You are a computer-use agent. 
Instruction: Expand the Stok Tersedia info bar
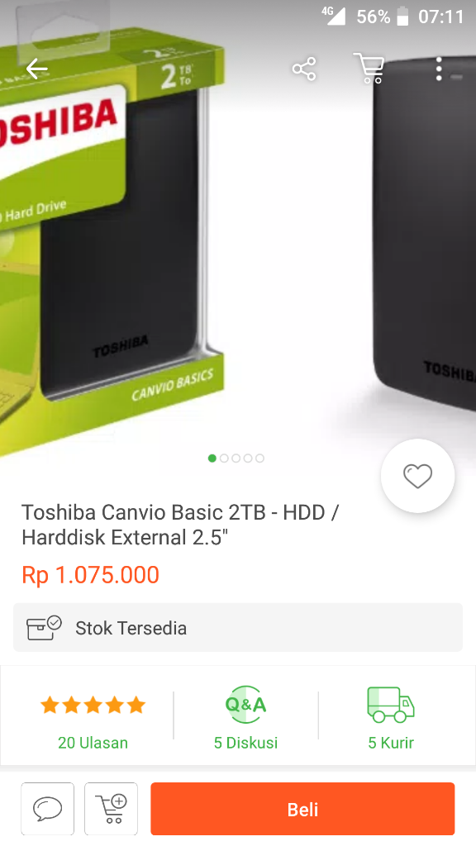(238, 628)
